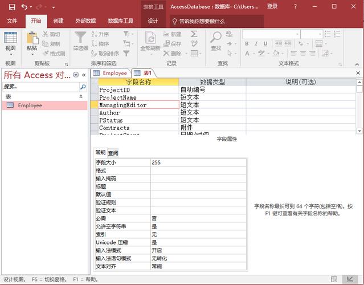Click Sort Descending (降序) icon

tap(94, 43)
